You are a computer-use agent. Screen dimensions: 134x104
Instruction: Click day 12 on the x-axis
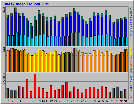click(51, 101)
